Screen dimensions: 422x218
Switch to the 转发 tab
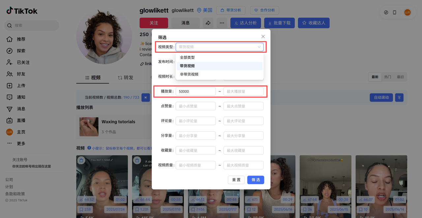click(126, 78)
